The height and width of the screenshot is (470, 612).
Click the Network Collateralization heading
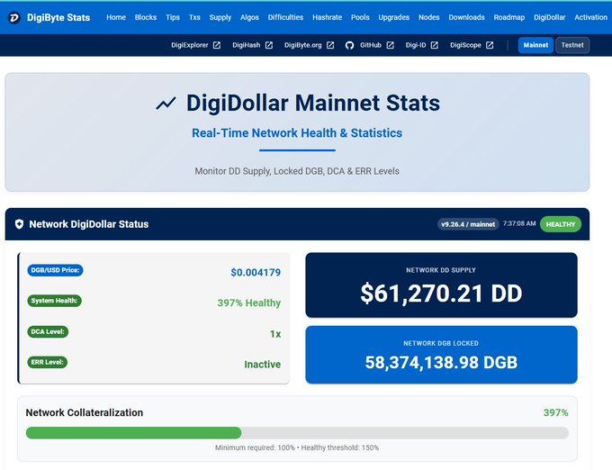click(x=85, y=412)
